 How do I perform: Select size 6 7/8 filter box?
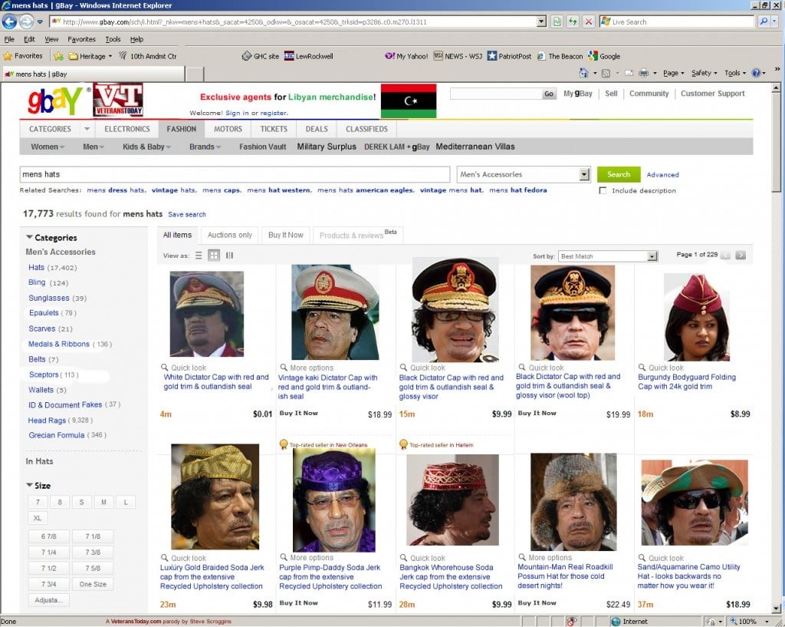[49, 536]
